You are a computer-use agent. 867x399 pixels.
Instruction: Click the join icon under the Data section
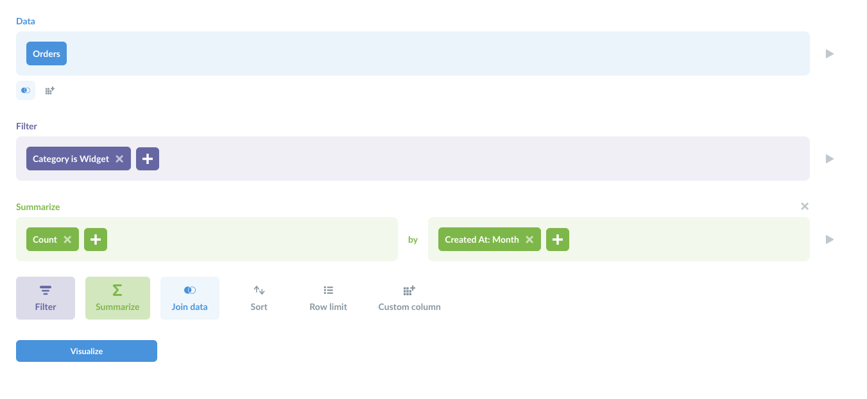click(x=25, y=90)
